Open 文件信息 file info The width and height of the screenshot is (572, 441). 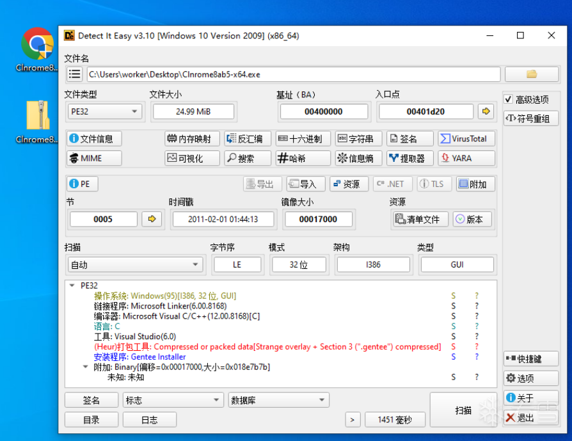(x=94, y=139)
